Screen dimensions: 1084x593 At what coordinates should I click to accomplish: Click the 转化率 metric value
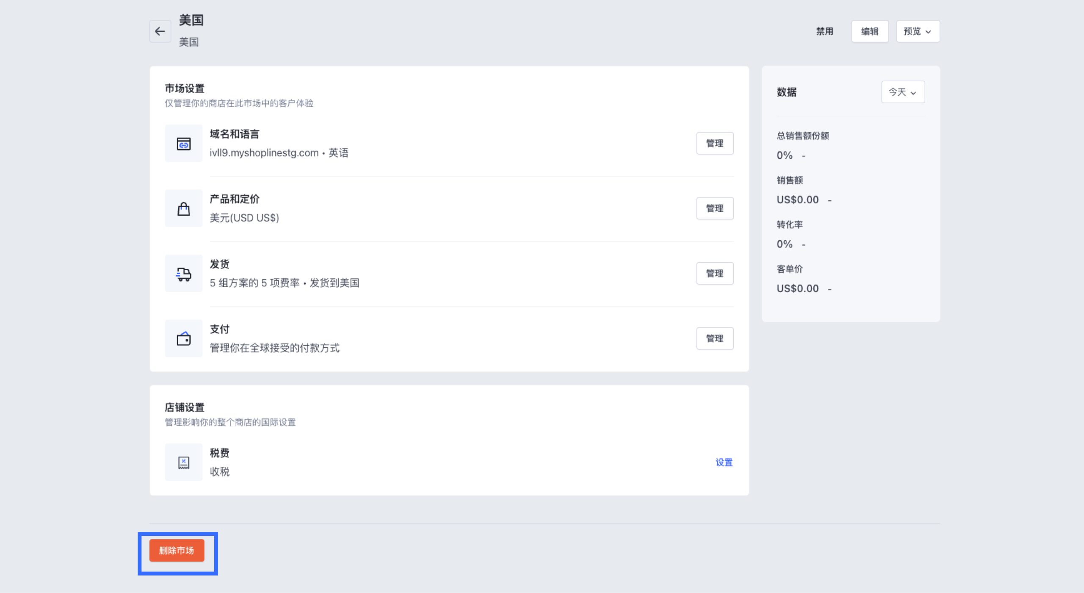(784, 244)
